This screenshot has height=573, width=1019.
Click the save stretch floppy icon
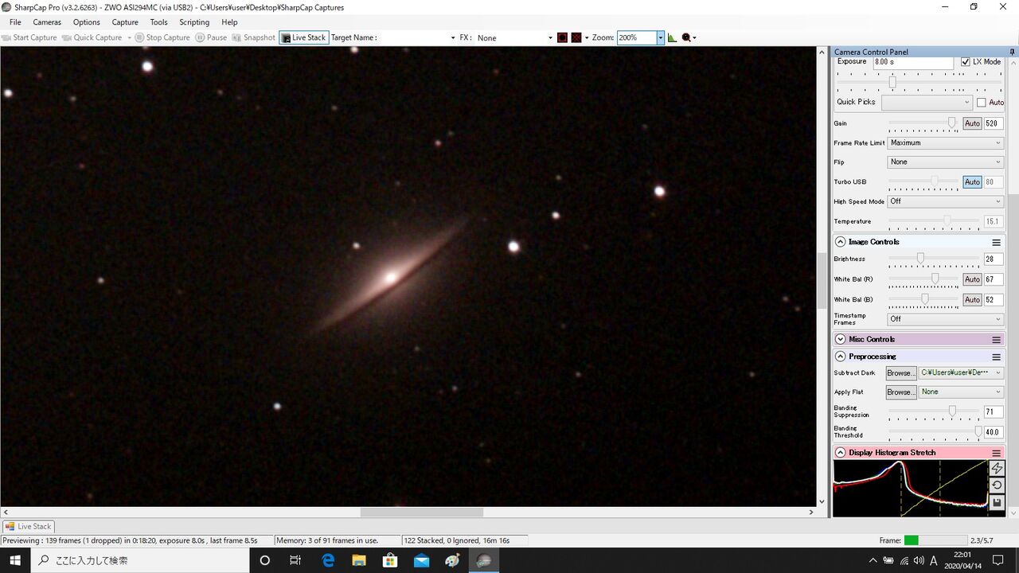pos(998,502)
